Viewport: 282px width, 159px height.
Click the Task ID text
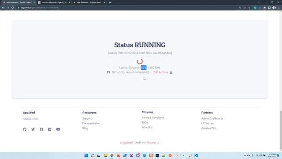140,53
